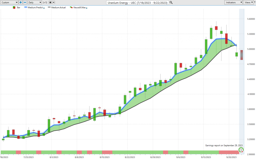Click the 3.80000 price axis label
Image resolution: width=256 pixels, height=160 pixels.
tap(251, 109)
